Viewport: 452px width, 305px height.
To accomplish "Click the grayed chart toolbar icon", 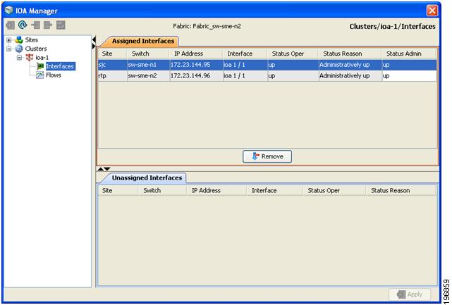I will pos(61,25).
